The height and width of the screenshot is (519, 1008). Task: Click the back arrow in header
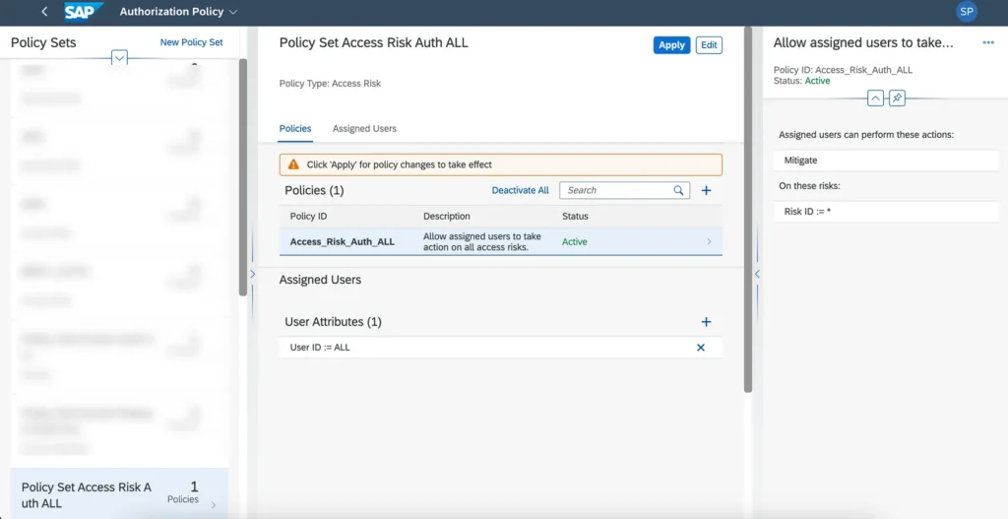coord(44,12)
